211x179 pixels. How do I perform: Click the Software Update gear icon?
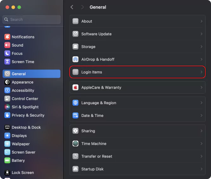75,34
